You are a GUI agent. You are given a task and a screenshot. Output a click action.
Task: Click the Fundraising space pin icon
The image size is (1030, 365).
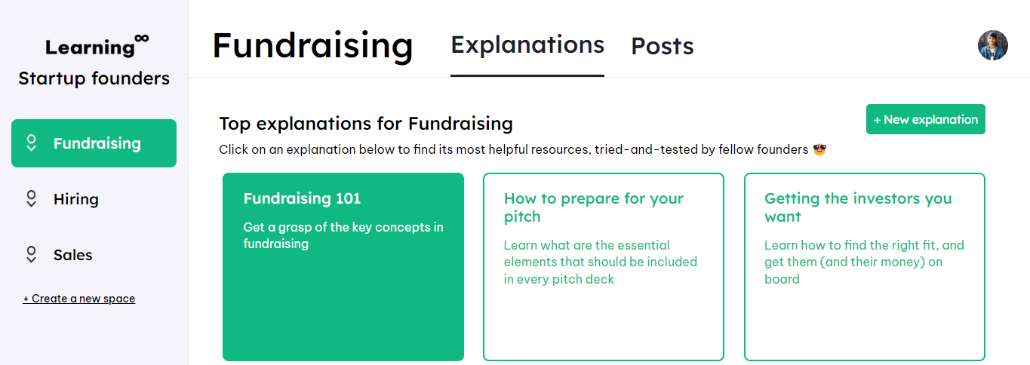pyautogui.click(x=31, y=143)
